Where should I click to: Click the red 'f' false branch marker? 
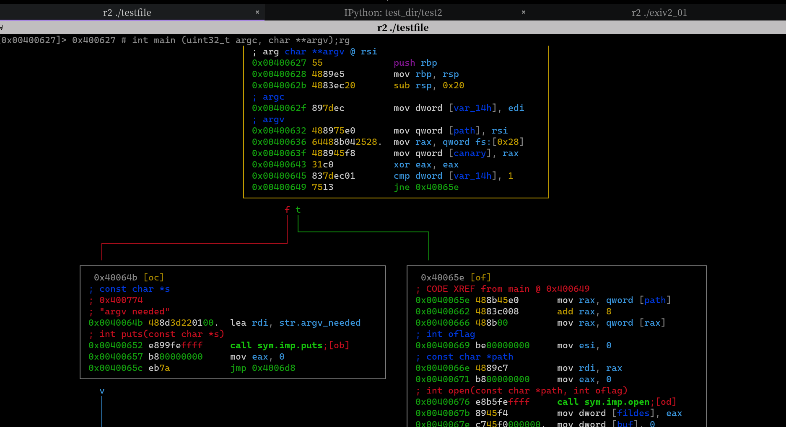pyautogui.click(x=287, y=209)
